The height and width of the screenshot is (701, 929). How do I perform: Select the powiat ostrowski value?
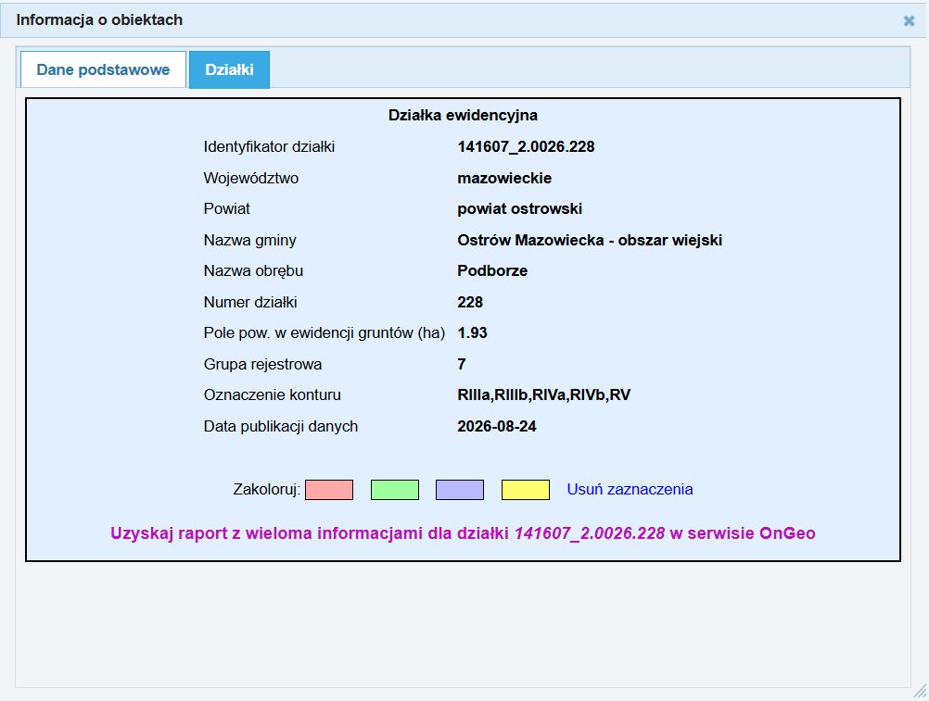pos(519,209)
